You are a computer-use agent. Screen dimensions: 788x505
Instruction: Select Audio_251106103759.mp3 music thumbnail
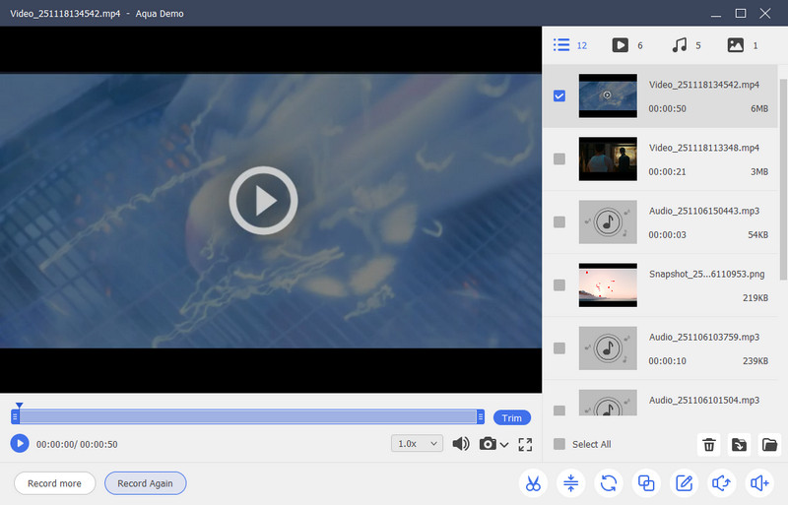[x=608, y=348]
